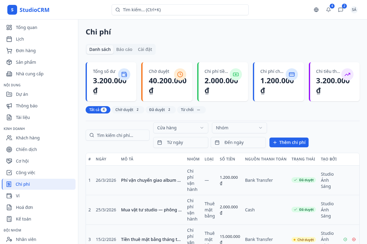367x244 pixels.
Task: Switch to the Báo cáo tab
Action: click(124, 49)
